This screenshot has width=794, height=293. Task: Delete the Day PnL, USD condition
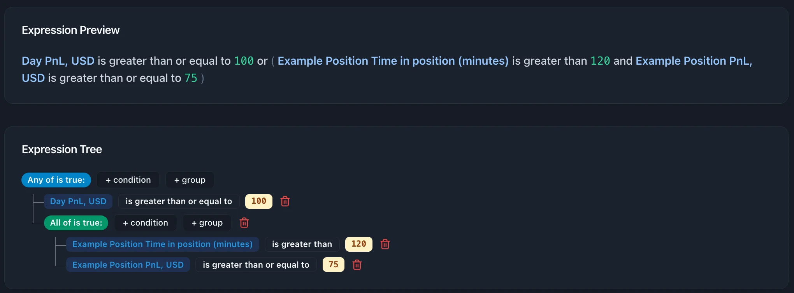click(285, 201)
